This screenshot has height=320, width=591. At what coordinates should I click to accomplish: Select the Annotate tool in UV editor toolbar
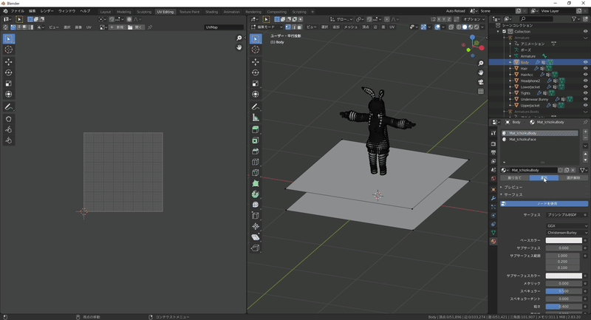point(9,107)
